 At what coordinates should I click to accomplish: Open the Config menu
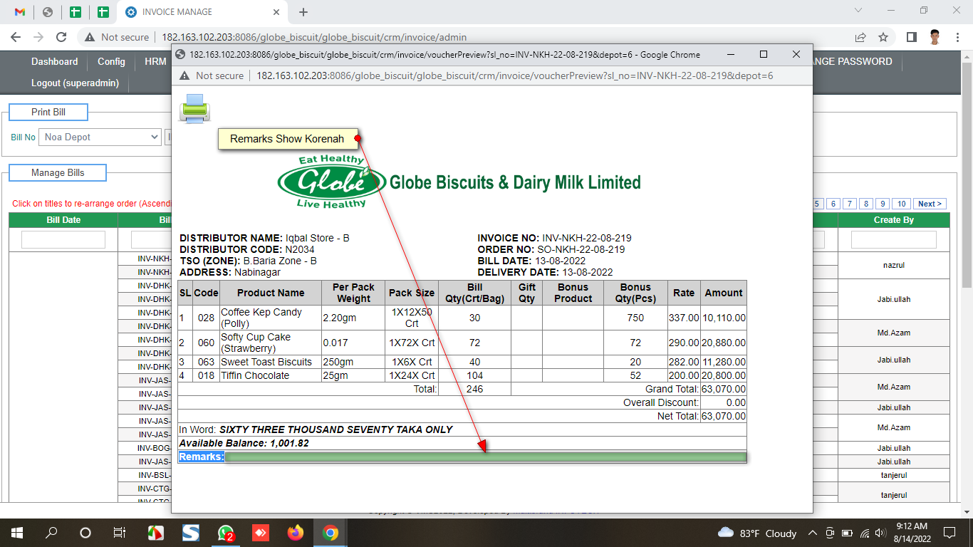111,62
